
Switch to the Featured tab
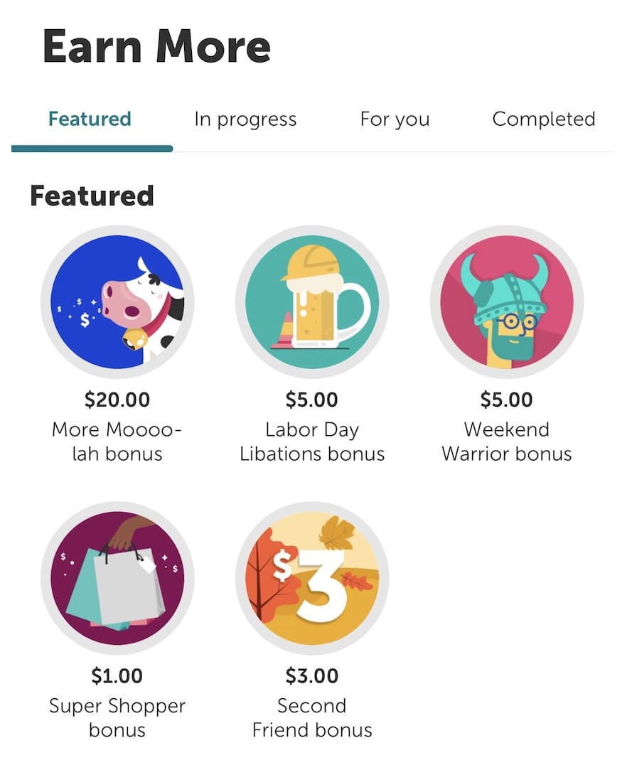[x=90, y=119]
